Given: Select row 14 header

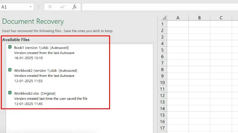Looking at the screenshot, I should [x=162, y=109].
